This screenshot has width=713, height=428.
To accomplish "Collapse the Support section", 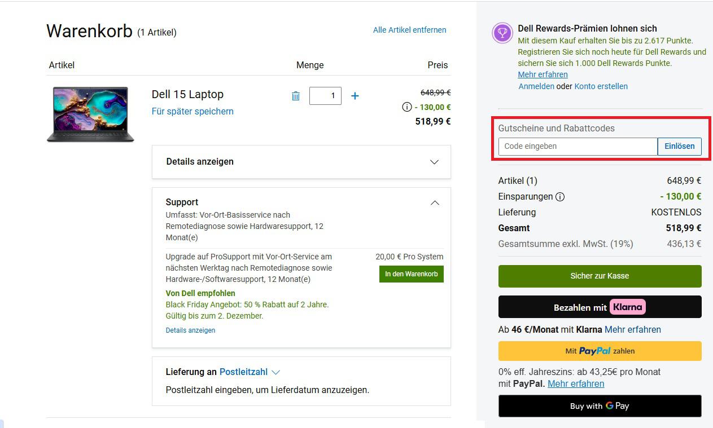I will coord(434,202).
